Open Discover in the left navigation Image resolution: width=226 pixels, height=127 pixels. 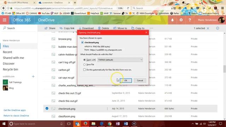click(x=8, y=64)
